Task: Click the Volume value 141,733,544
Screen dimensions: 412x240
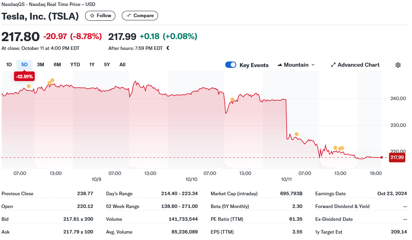Action: point(183,219)
